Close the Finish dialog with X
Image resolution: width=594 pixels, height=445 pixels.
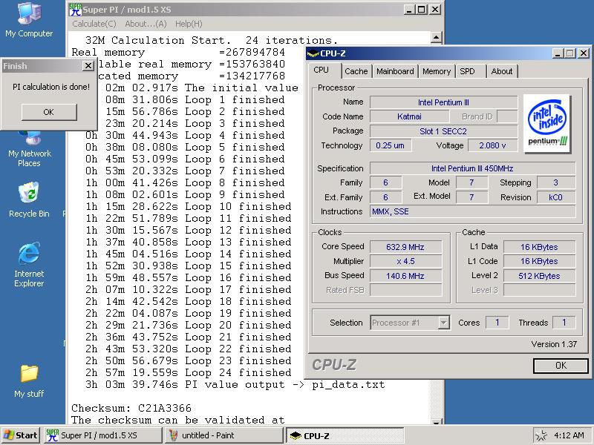88,66
